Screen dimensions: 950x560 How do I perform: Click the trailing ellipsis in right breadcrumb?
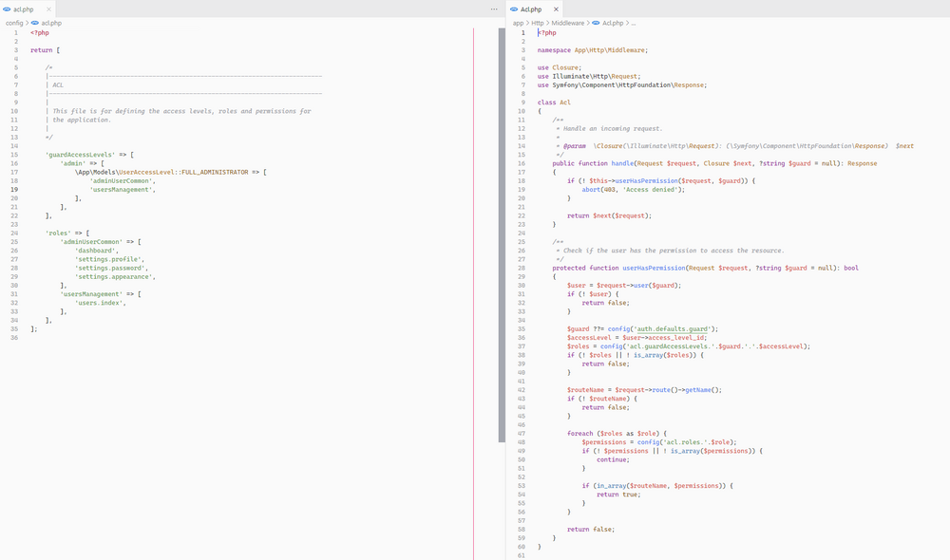click(x=634, y=23)
